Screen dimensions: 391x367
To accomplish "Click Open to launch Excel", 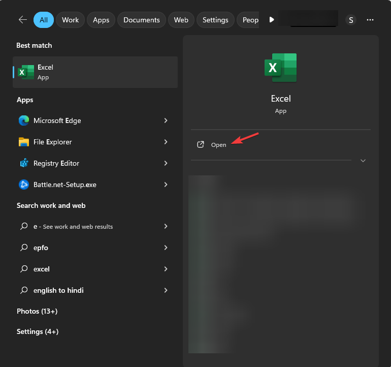I will point(219,145).
